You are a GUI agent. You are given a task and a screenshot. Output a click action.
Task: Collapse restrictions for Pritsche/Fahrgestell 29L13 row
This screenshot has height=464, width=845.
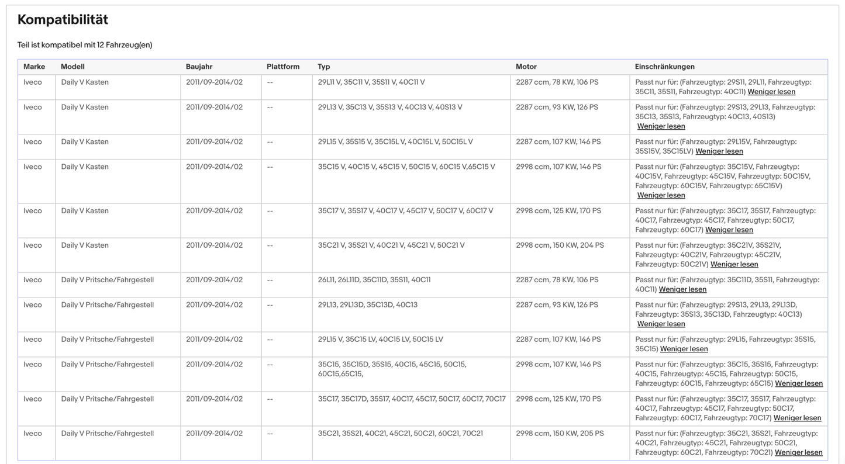[x=661, y=324]
